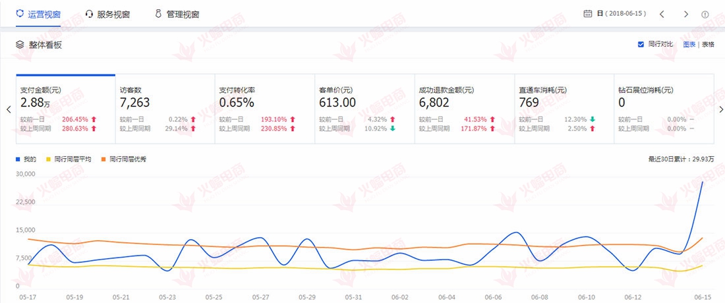Click the 运营视窗 tab icon
Image resolution: width=725 pixels, height=303 pixels.
[x=20, y=14]
